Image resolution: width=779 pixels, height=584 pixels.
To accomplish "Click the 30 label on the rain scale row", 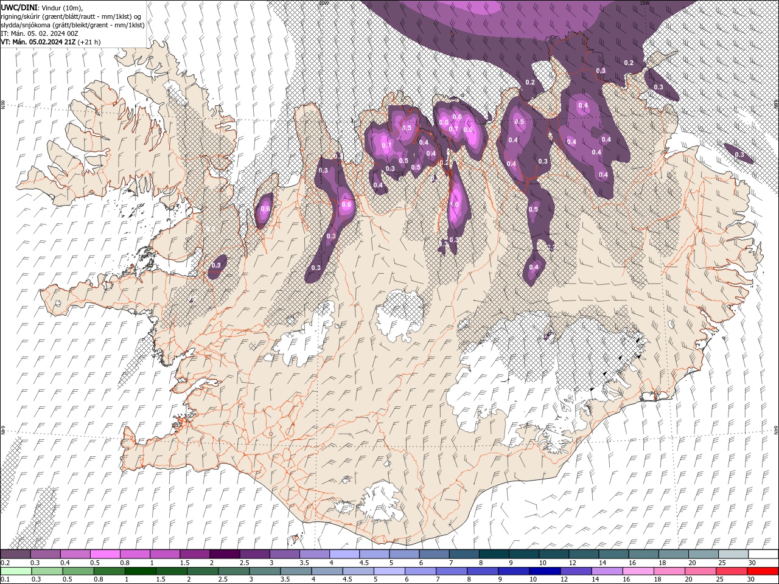I will [x=752, y=580].
